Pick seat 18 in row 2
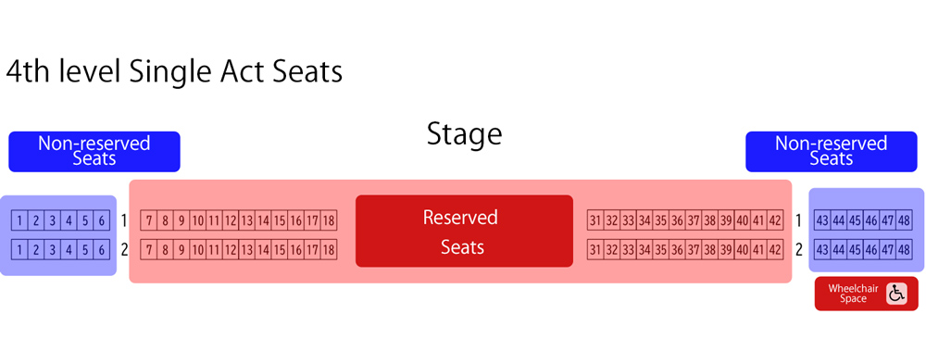This screenshot has width=926, height=364. tap(329, 250)
